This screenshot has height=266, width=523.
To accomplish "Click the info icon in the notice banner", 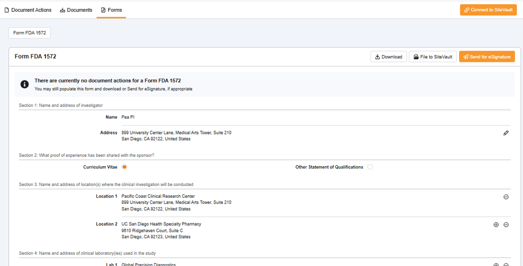I will click(24, 84).
